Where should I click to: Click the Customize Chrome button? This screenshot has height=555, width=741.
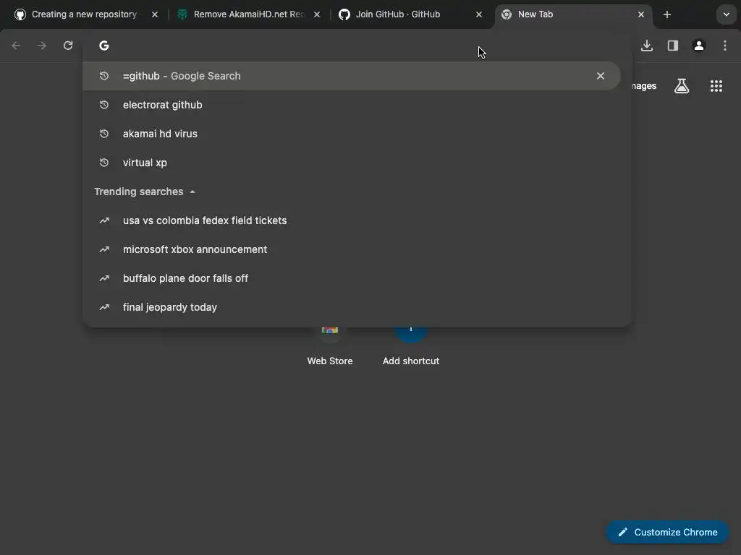[667, 532]
